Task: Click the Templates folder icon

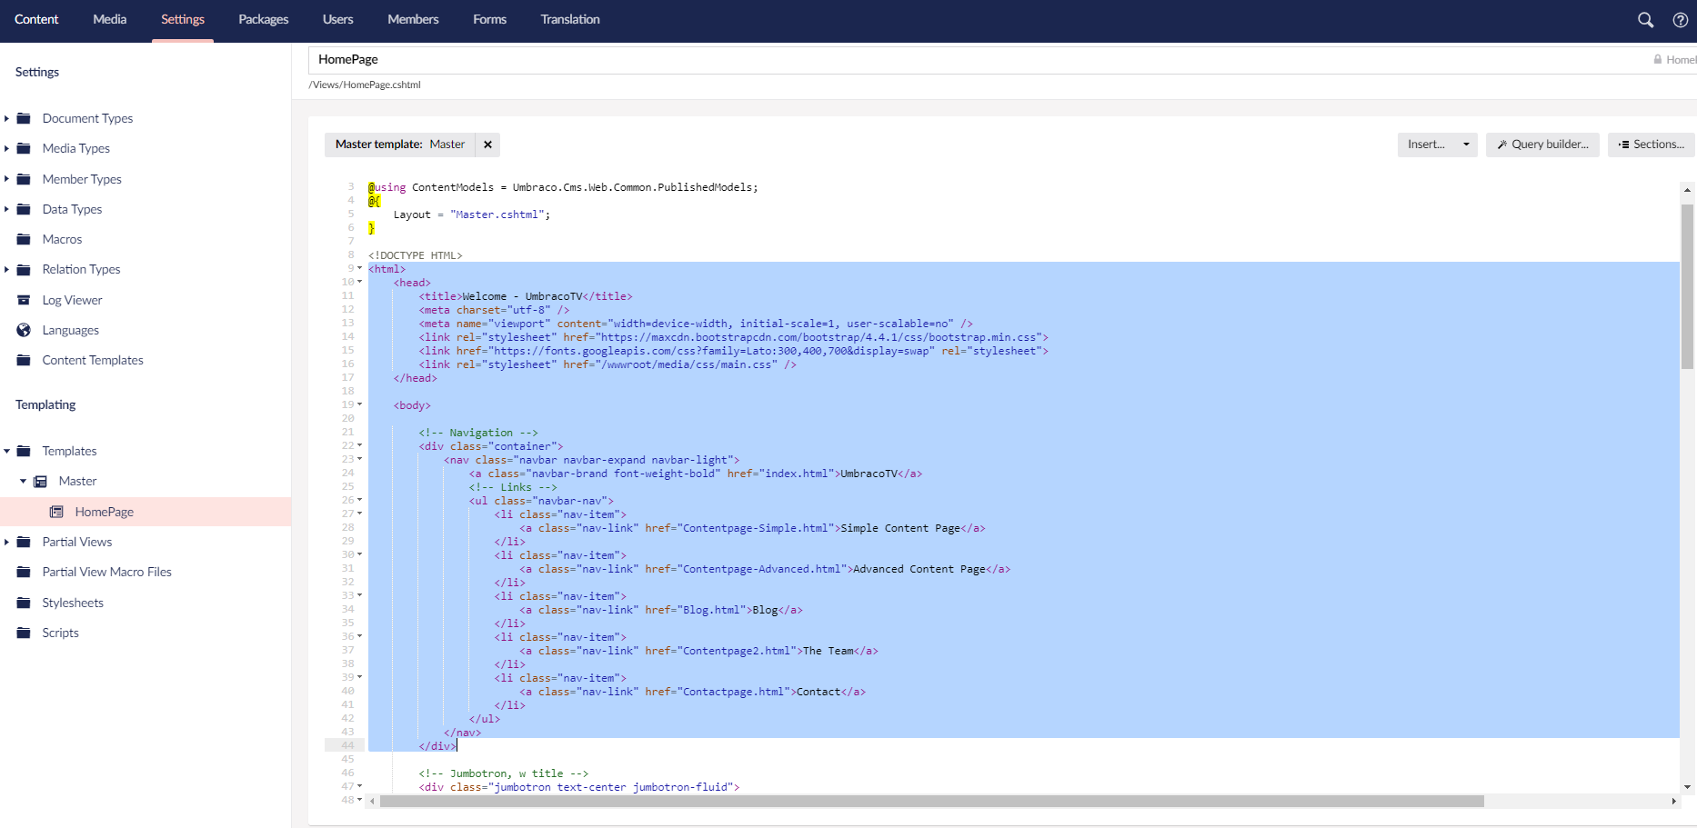Action: pyautogui.click(x=24, y=451)
